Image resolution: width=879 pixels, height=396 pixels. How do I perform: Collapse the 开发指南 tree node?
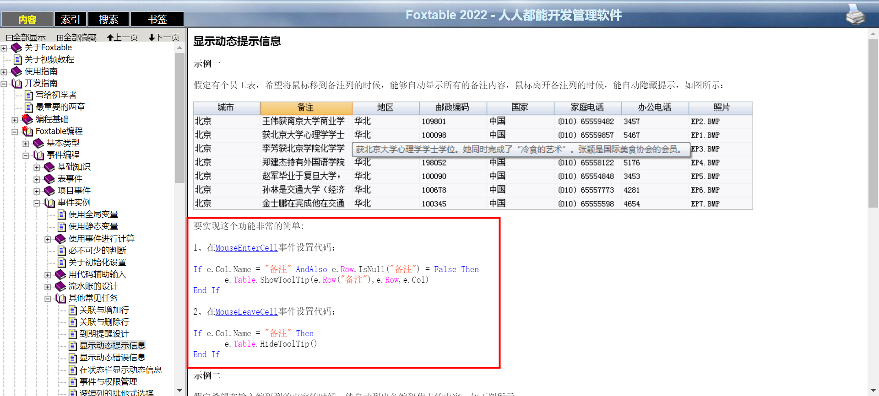tap(4, 84)
